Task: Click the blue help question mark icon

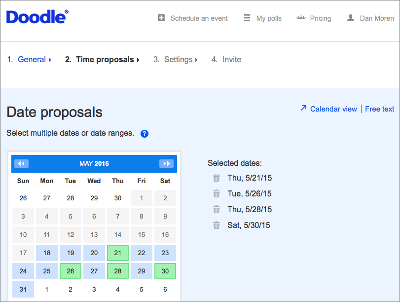Action: (145, 133)
